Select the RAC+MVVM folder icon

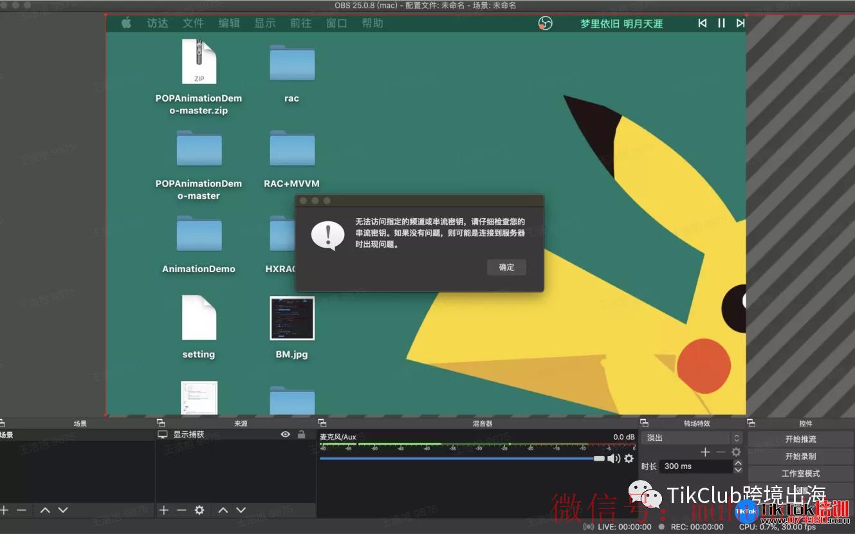(x=292, y=147)
